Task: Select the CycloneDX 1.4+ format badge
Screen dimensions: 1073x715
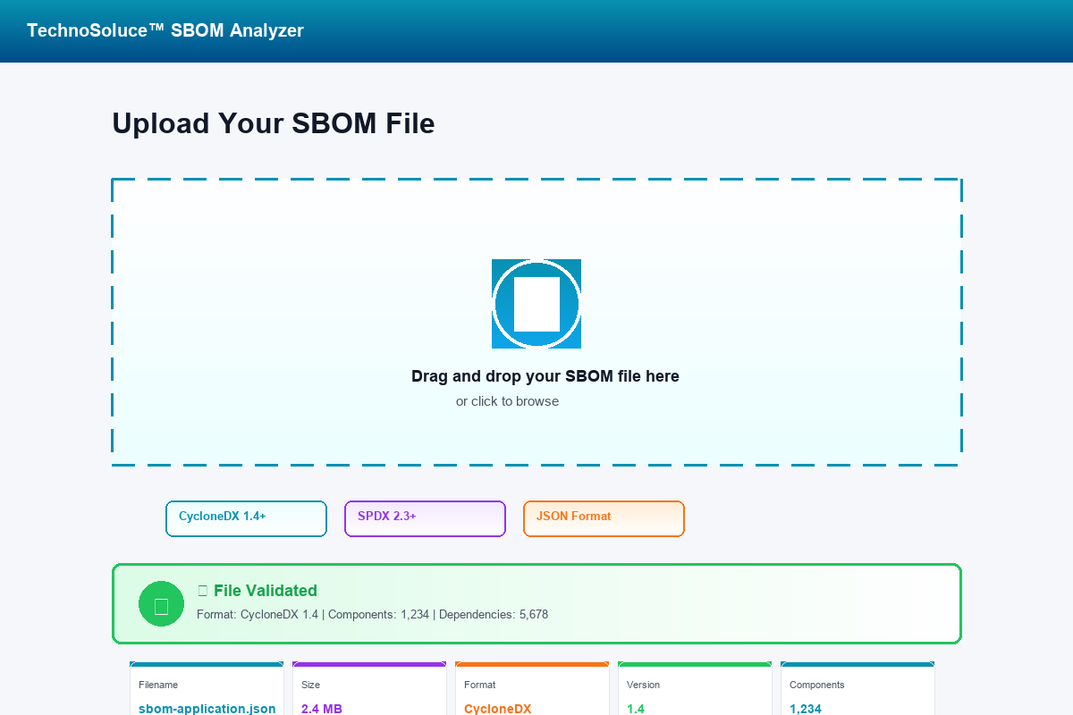Action: pos(246,518)
